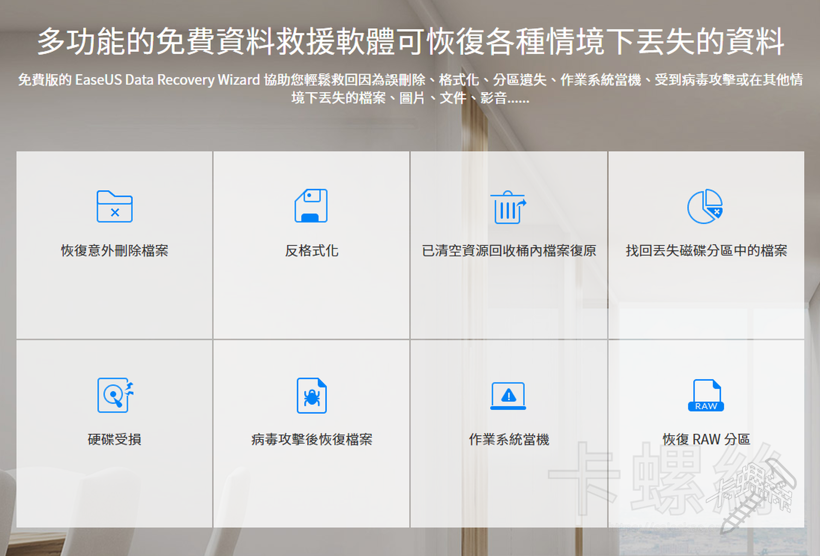Open the 恢復意外刪除檔案 label
Image resolution: width=820 pixels, height=556 pixels.
tap(114, 251)
